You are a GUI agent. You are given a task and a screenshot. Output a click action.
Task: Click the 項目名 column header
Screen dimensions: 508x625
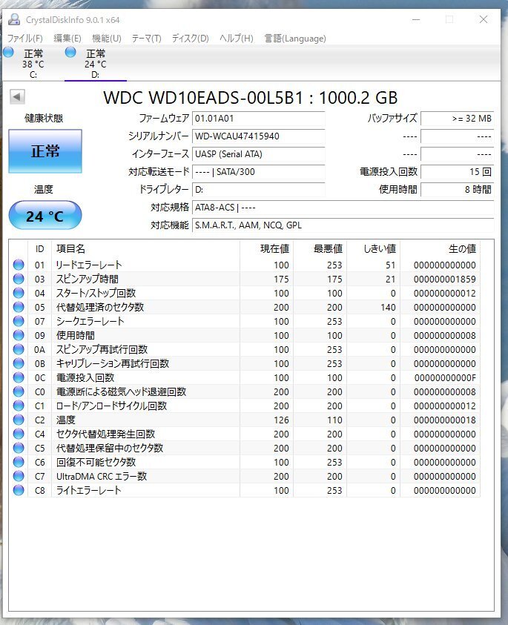tap(145, 248)
